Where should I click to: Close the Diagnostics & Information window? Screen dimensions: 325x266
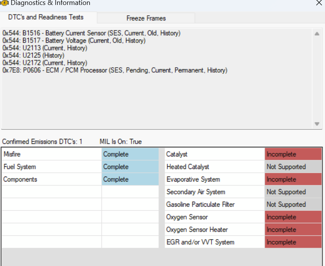coord(319,3)
